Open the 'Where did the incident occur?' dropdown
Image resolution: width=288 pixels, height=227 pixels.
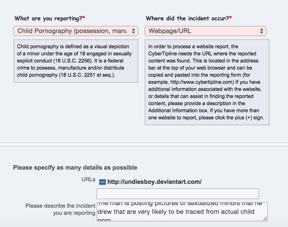206,31
